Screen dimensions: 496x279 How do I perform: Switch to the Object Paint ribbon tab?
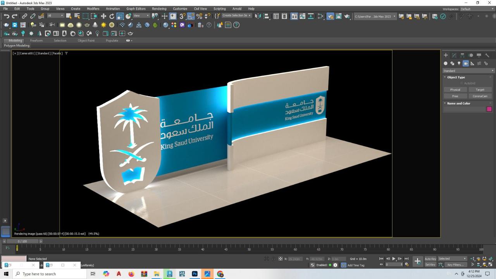pyautogui.click(x=86, y=41)
